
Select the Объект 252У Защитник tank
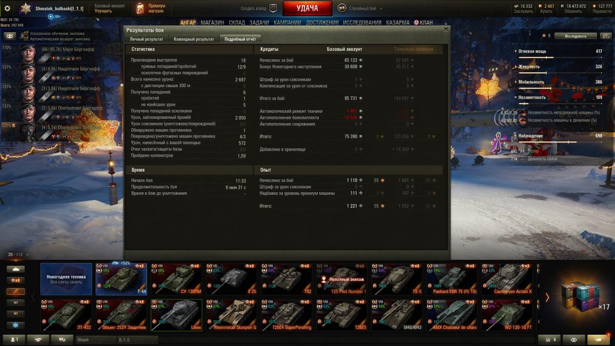pos(121,315)
